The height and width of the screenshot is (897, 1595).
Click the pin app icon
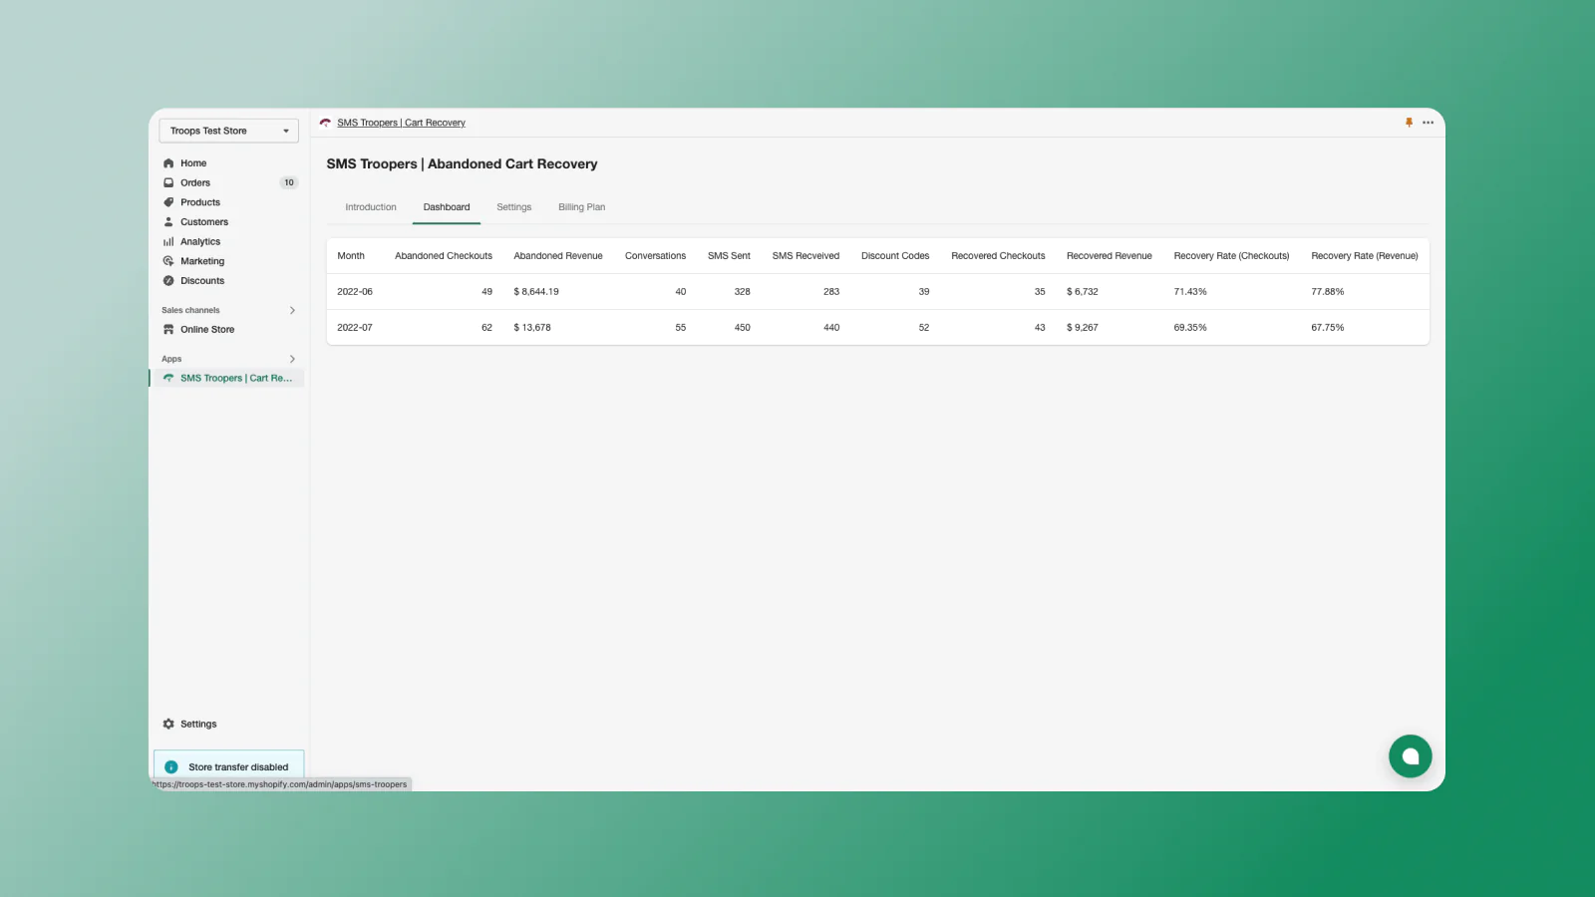point(1409,123)
